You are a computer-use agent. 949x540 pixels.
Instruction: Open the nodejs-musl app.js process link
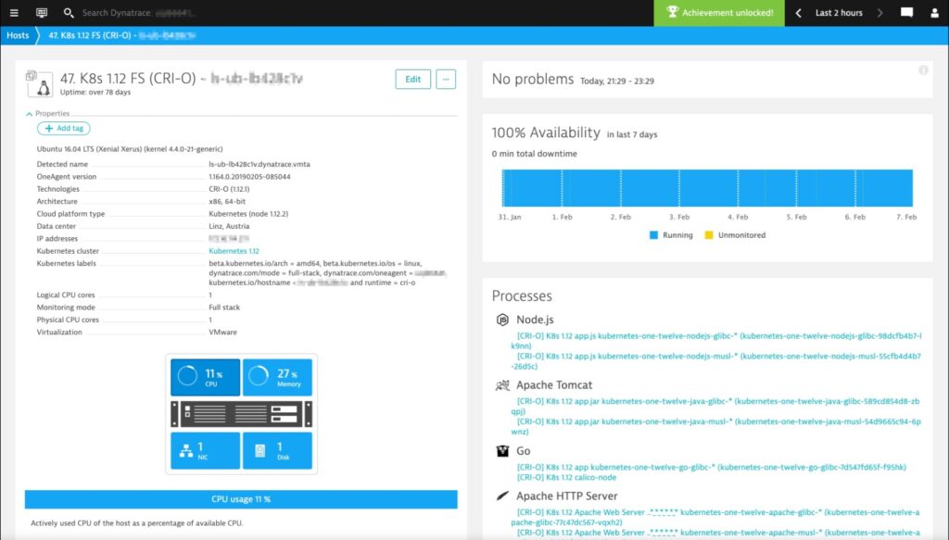coord(716,361)
